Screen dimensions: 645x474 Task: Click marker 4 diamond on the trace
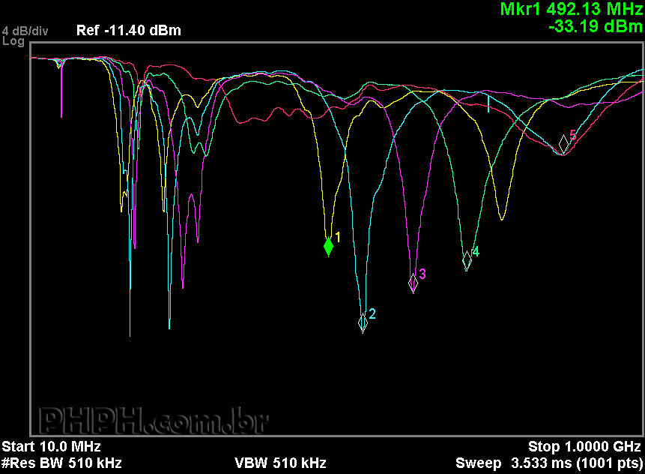click(x=467, y=259)
